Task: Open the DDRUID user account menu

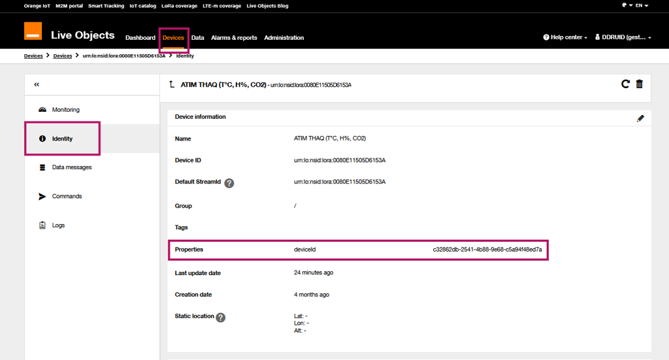Action: (x=623, y=37)
